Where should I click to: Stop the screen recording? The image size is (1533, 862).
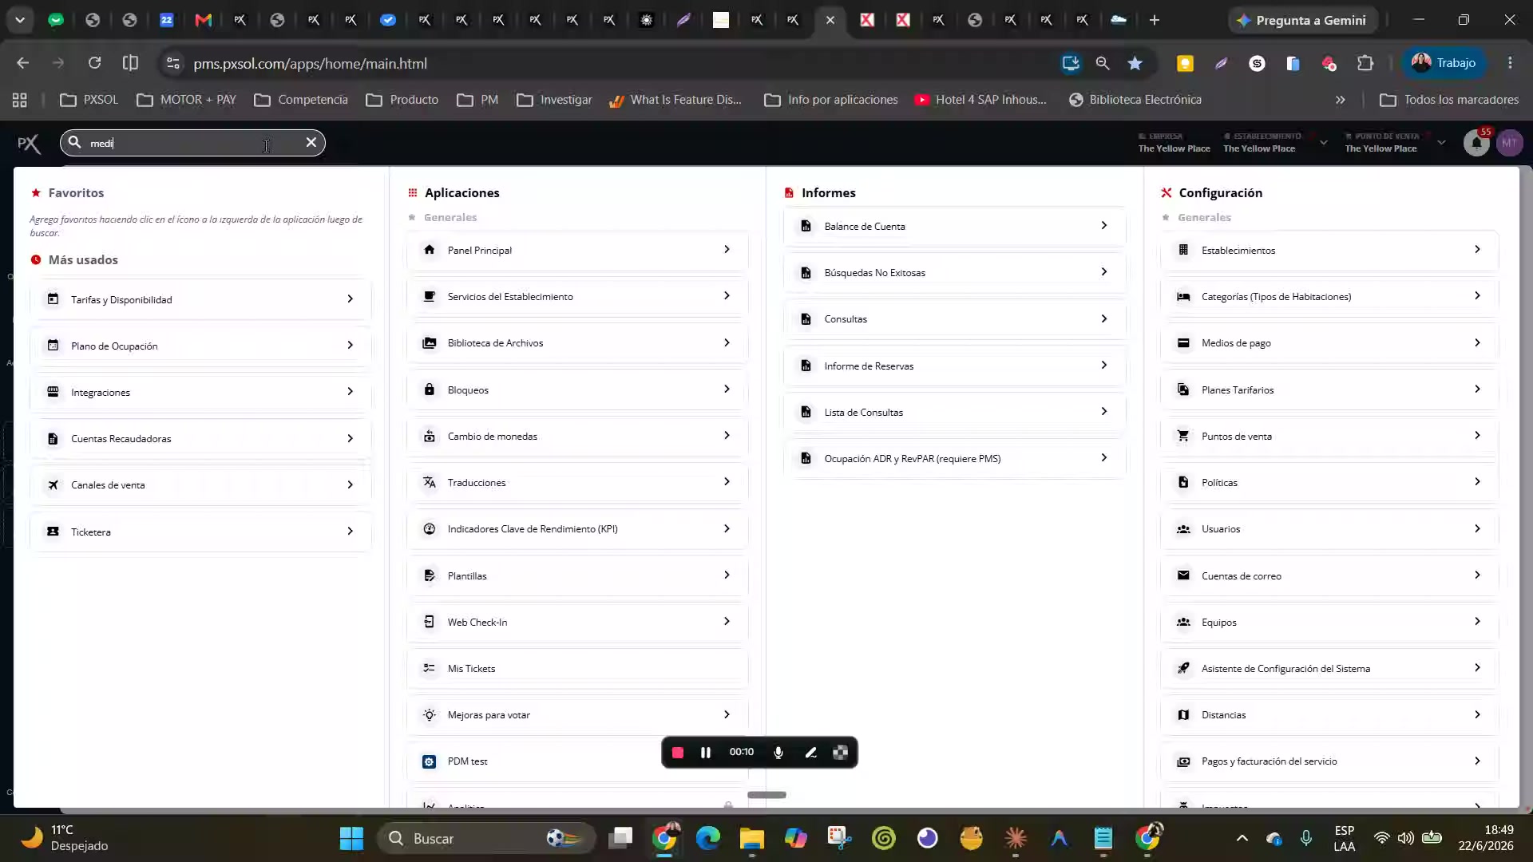click(678, 753)
